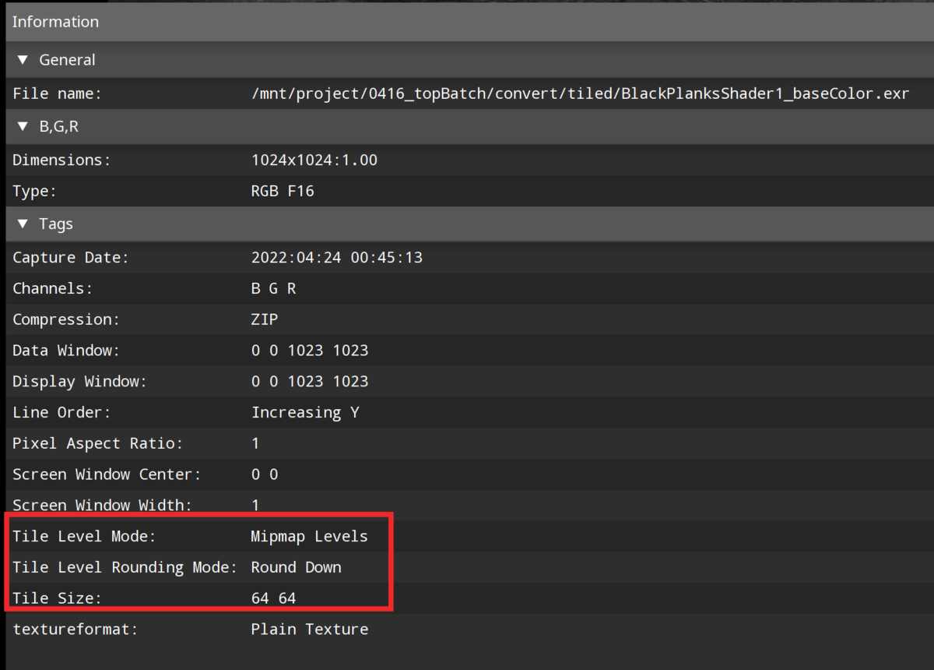Screen dimensions: 934x670
Task: Click the 'Tile Size:' label
Action: (x=57, y=598)
